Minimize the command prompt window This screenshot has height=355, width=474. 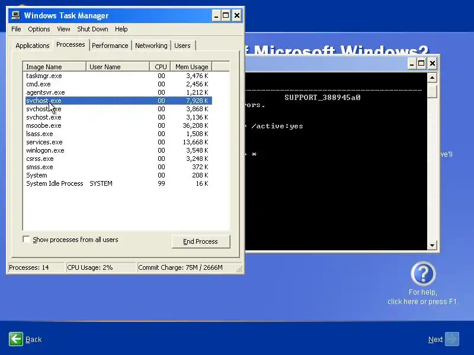point(412,63)
